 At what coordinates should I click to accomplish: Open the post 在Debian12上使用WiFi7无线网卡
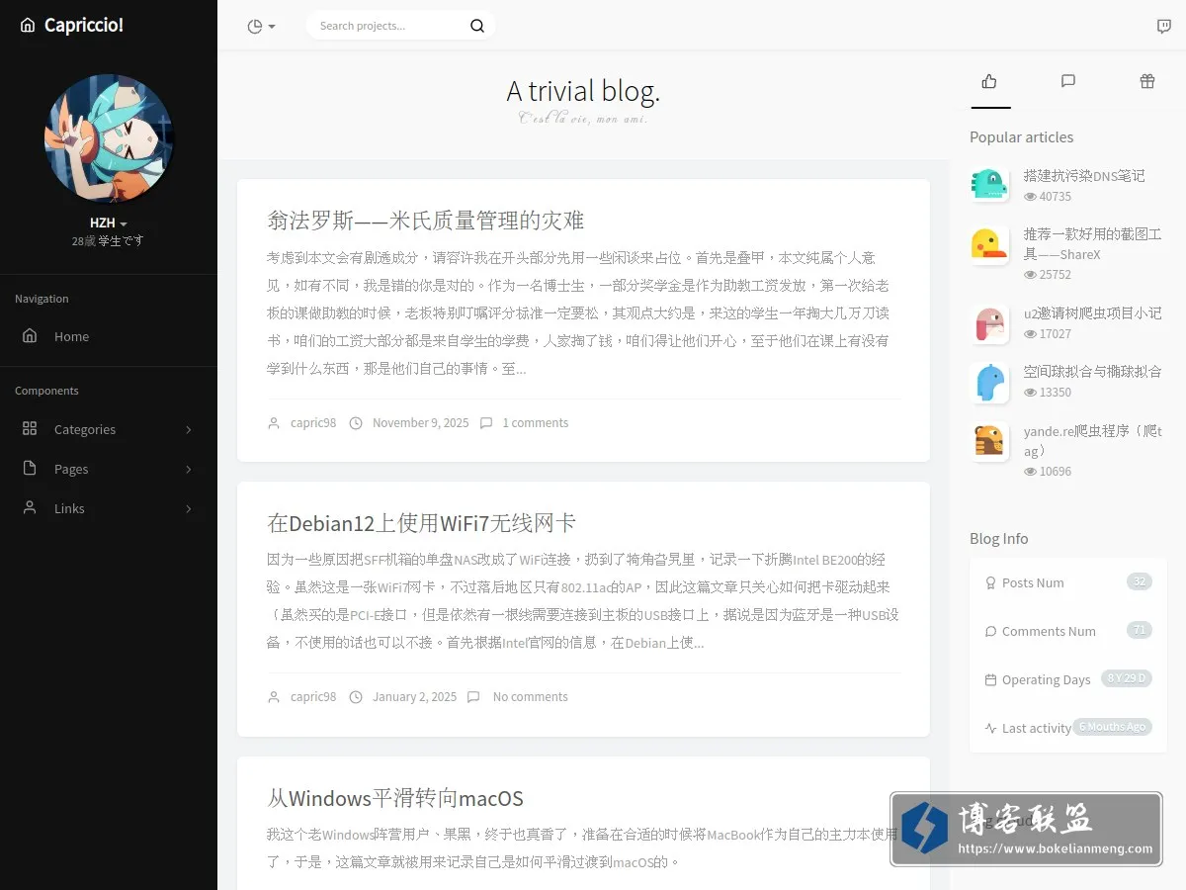click(421, 523)
